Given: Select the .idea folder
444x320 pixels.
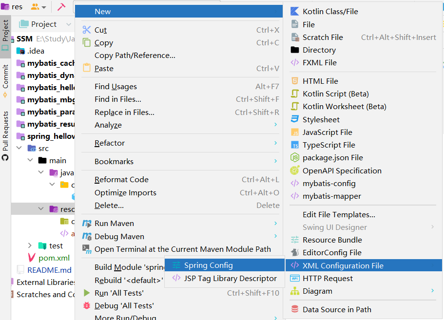Looking at the screenshot, I should (x=36, y=51).
